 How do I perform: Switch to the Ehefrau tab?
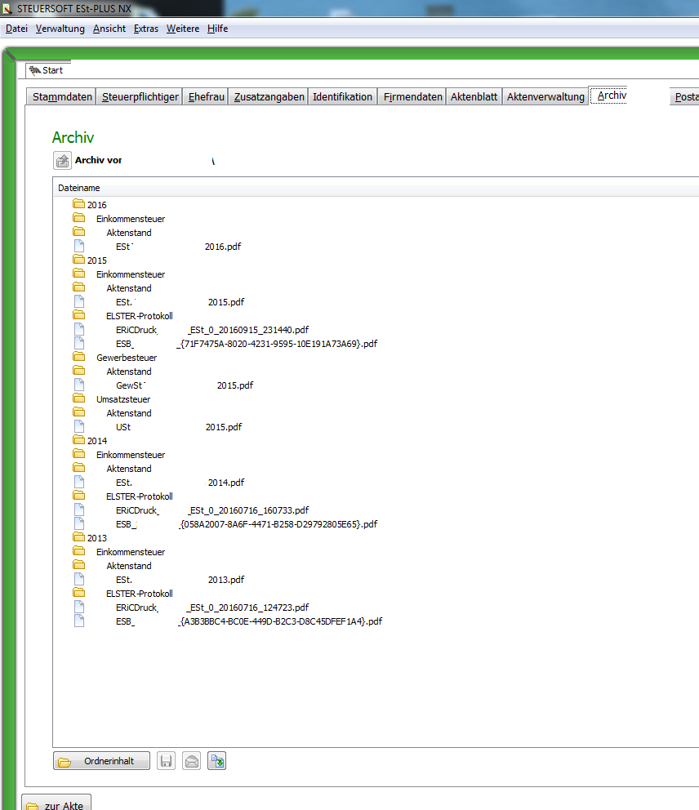click(x=204, y=96)
